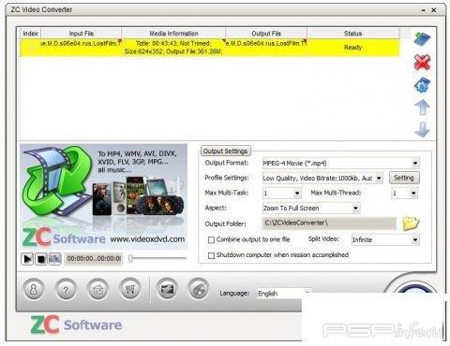Click the Index column header
This screenshot has height=346, width=450.
pos(31,34)
